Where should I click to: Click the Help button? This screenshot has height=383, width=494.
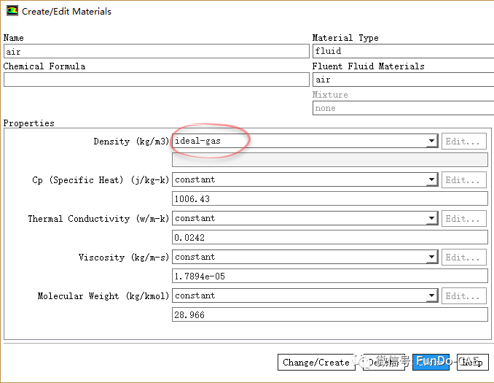pos(473,362)
